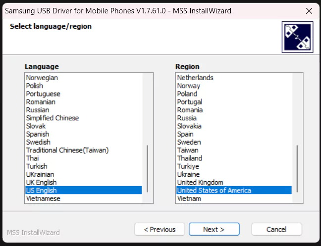Pick Spanish in the Language list
Viewport: 321px width, 246px height.
(x=84, y=134)
